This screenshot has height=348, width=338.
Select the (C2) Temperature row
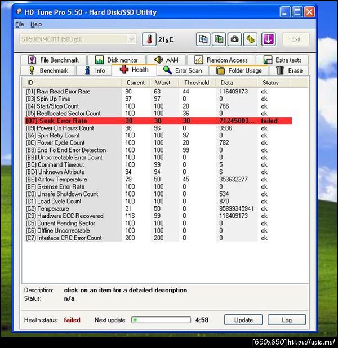tap(158, 208)
